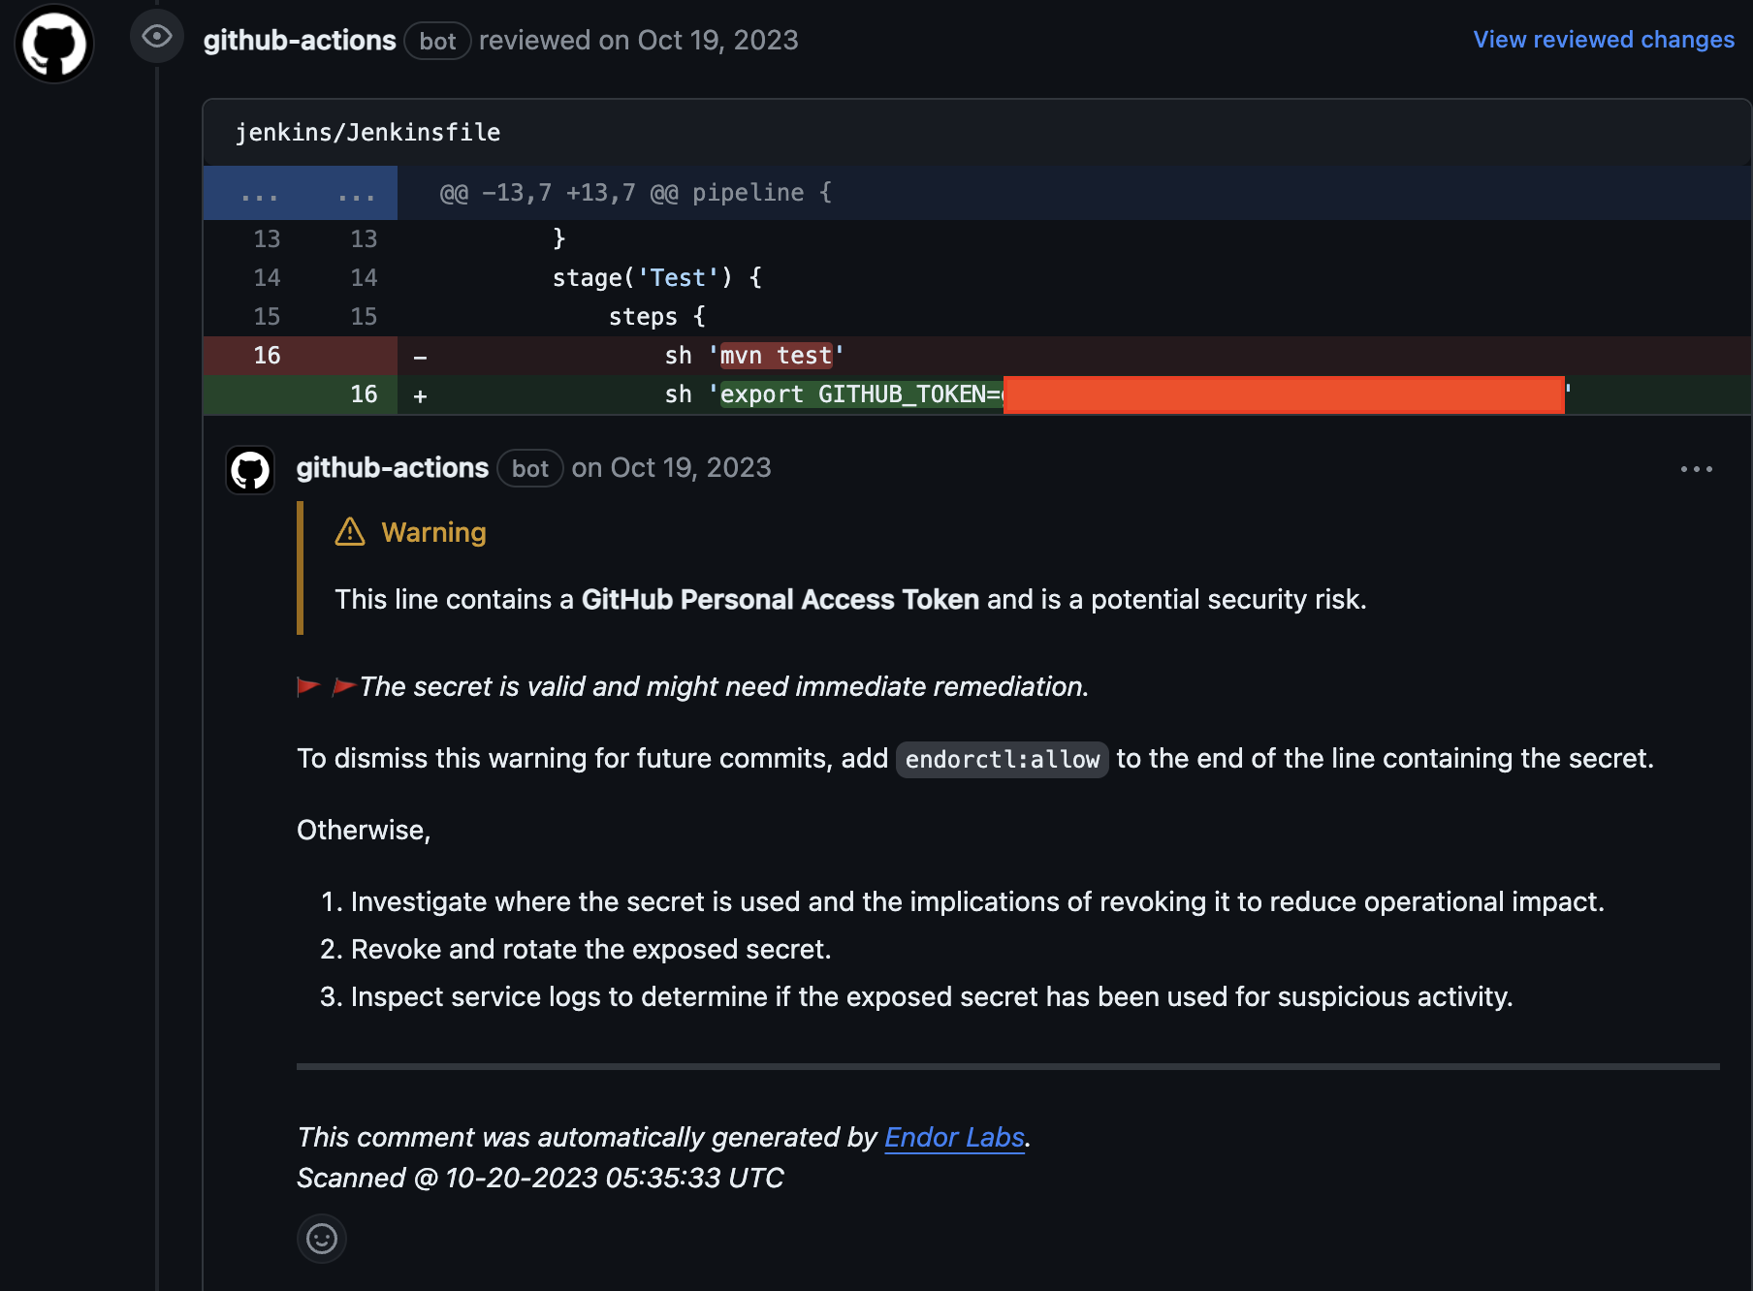Click the jenkins/Jenkinsfile file path
1753x1291 pixels.
tap(368, 132)
